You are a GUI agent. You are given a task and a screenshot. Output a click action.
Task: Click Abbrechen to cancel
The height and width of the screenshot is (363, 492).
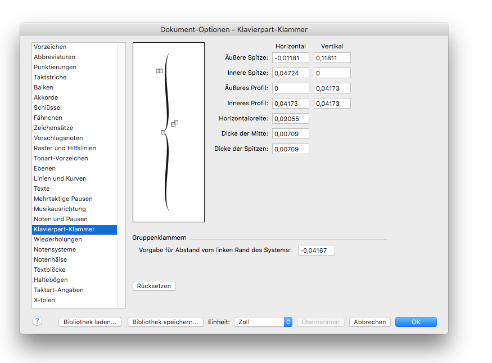pyautogui.click(x=370, y=322)
